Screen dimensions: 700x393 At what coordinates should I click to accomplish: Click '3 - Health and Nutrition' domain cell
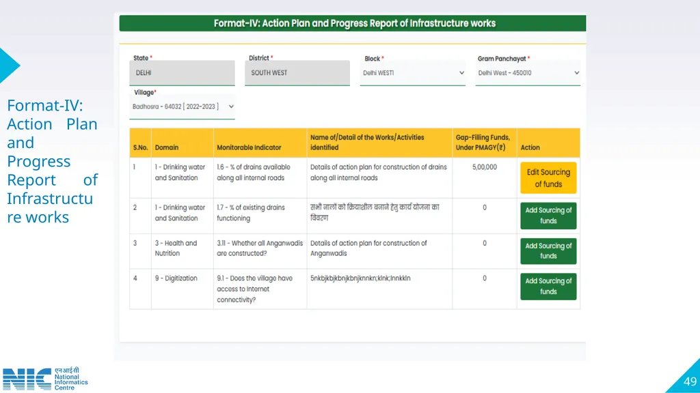(x=176, y=248)
